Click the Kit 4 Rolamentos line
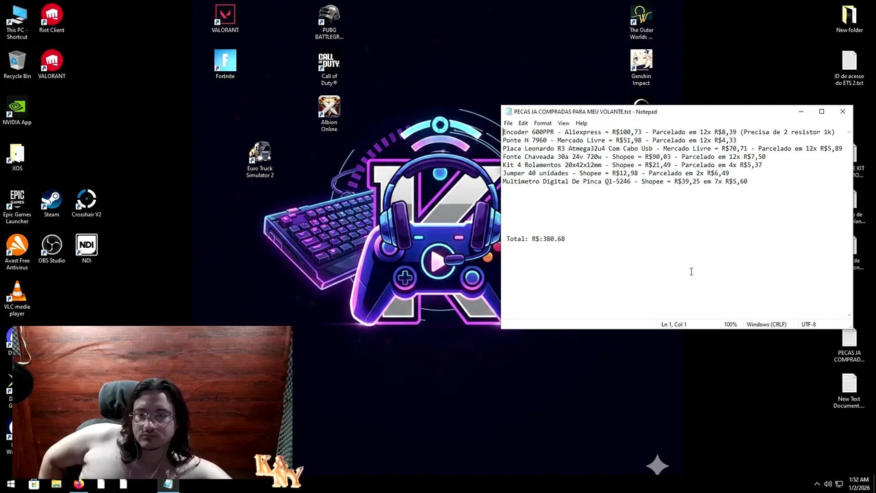876x493 pixels. [632, 165]
